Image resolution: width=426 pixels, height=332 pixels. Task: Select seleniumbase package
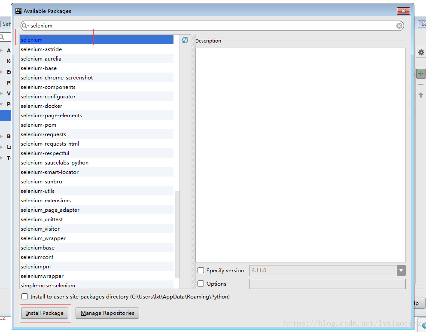click(x=97, y=248)
